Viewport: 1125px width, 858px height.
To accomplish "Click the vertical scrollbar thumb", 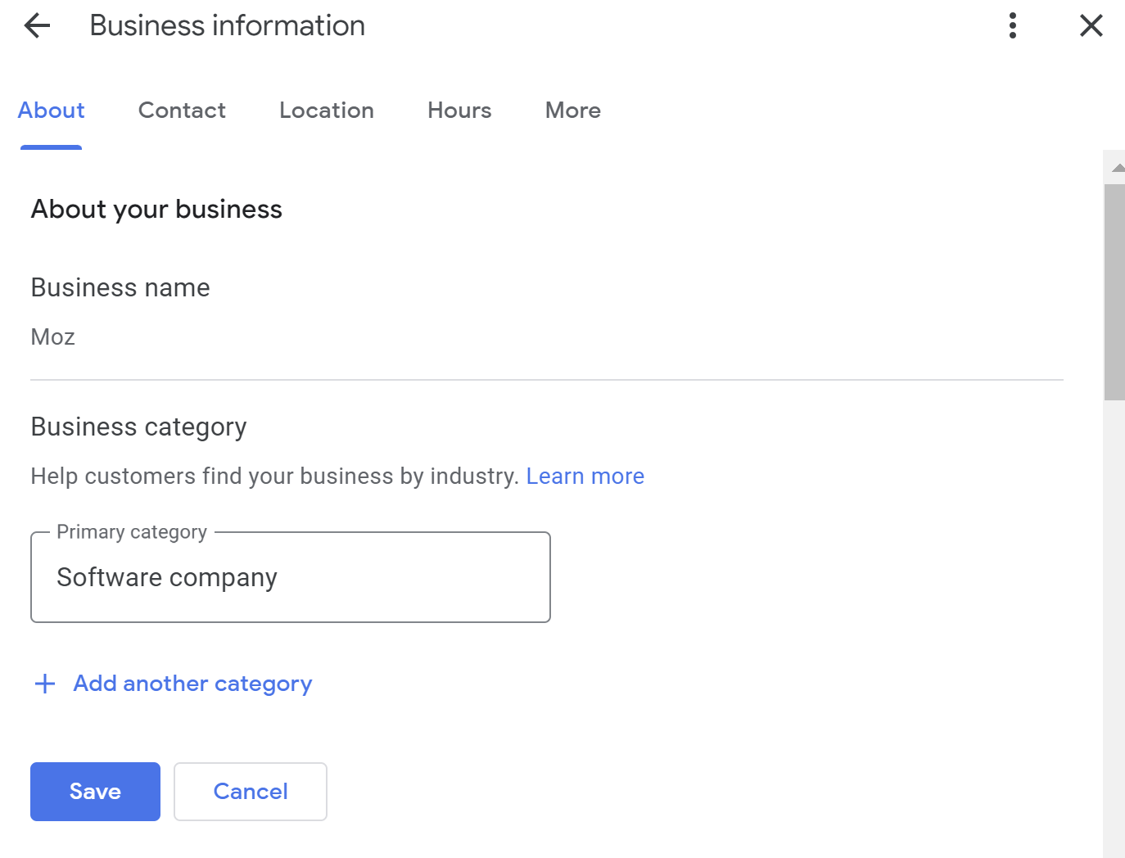I will tap(1114, 291).
